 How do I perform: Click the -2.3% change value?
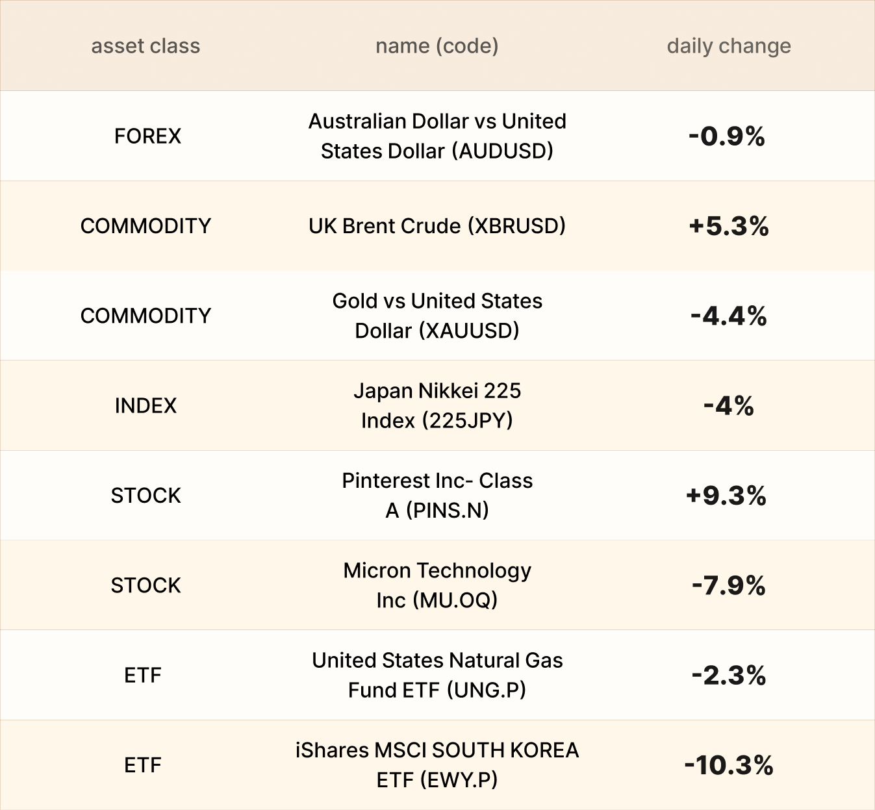point(729,676)
